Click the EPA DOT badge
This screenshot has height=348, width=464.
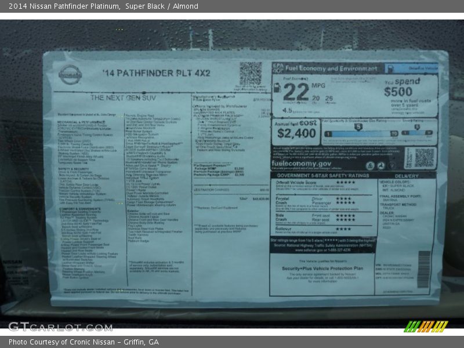pos(278,68)
